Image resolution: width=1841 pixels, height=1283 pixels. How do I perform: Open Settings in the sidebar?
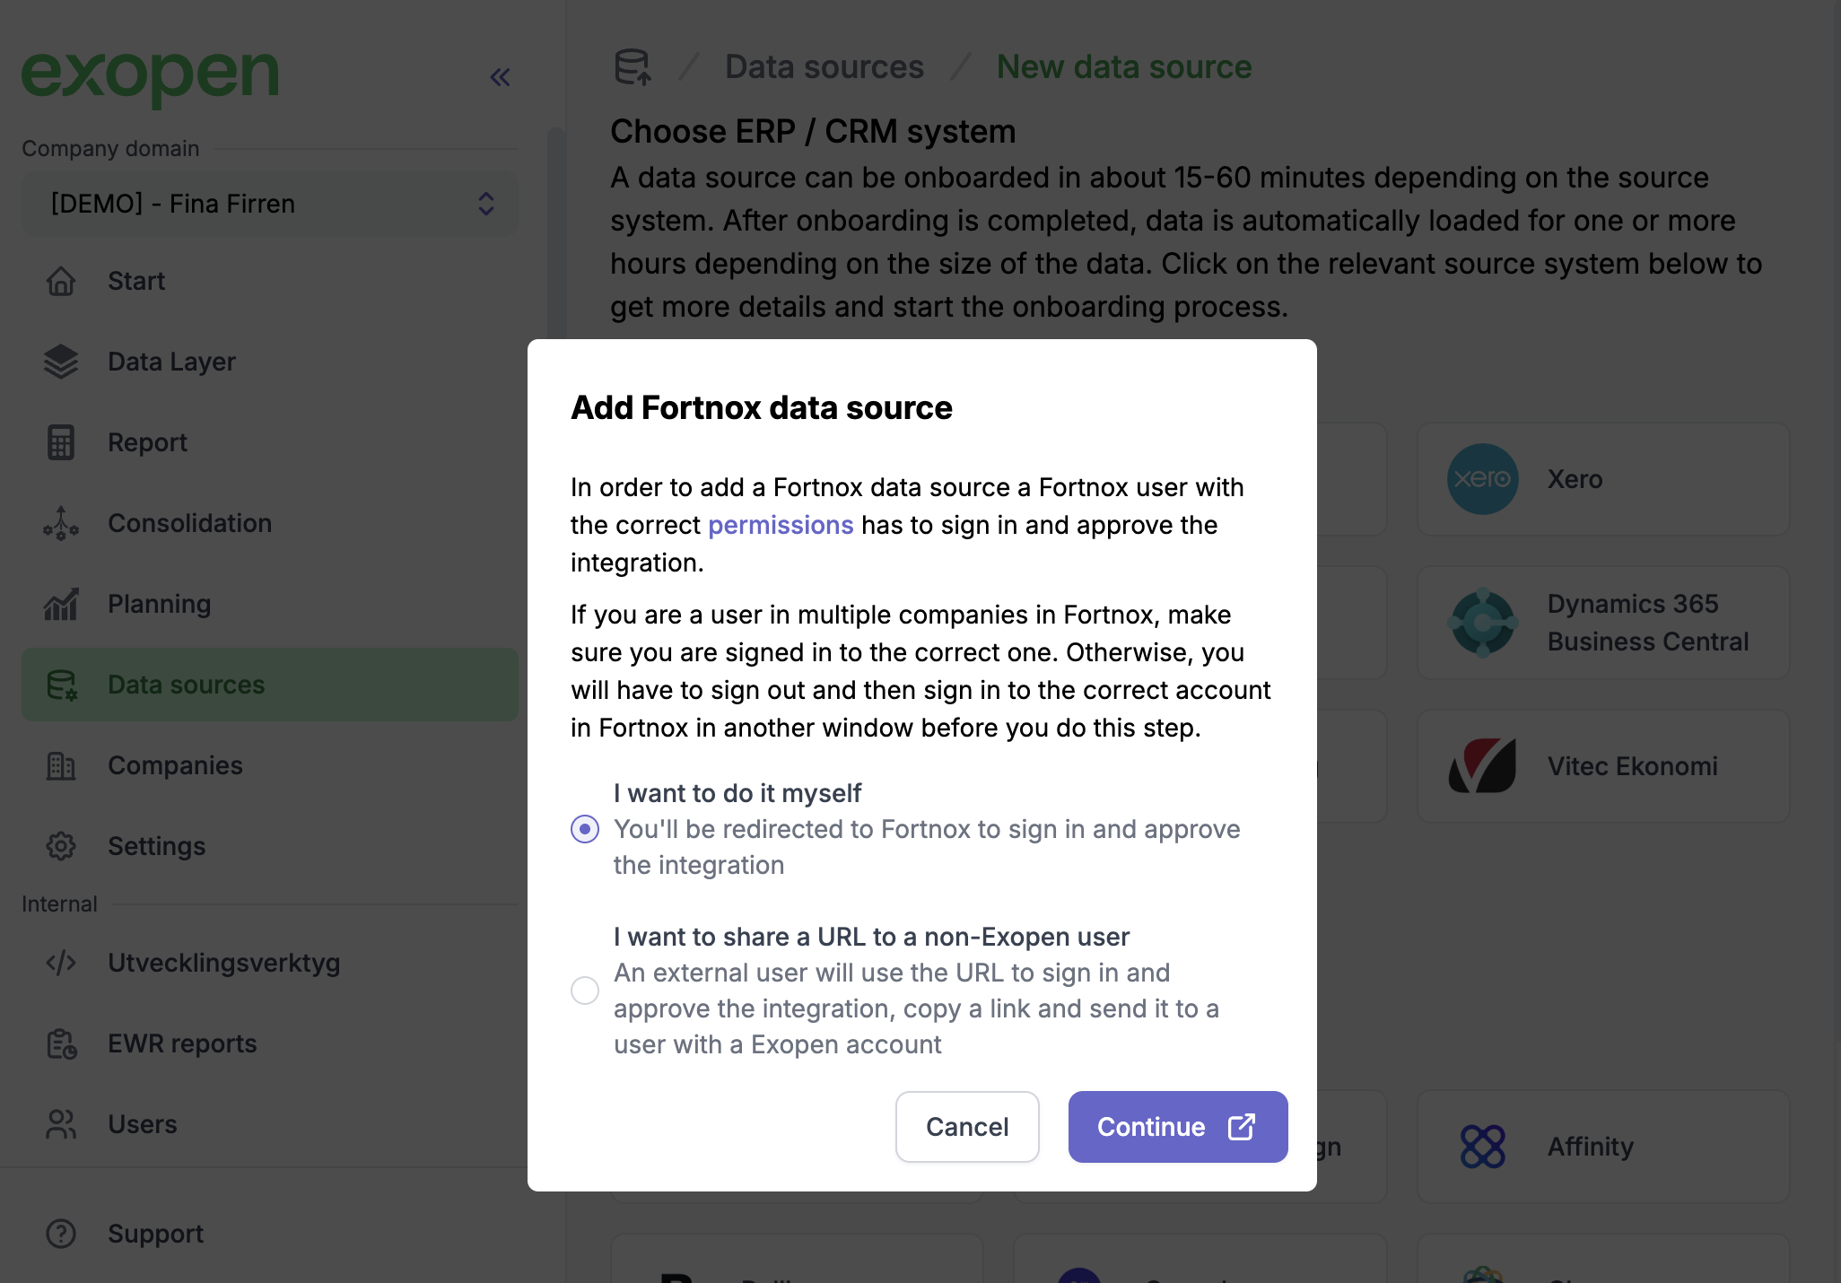156,846
